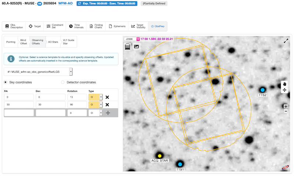Open the AO Stars sub-tab
The height and width of the screenshot is (178, 294).
click(53, 42)
